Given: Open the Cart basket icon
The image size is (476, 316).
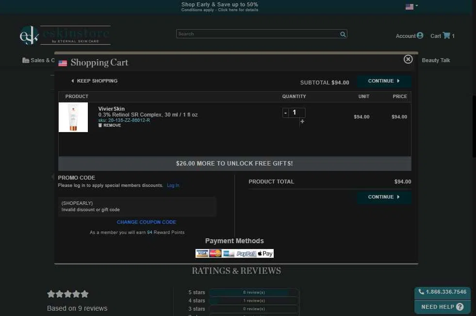Looking at the screenshot, I should 446,35.
